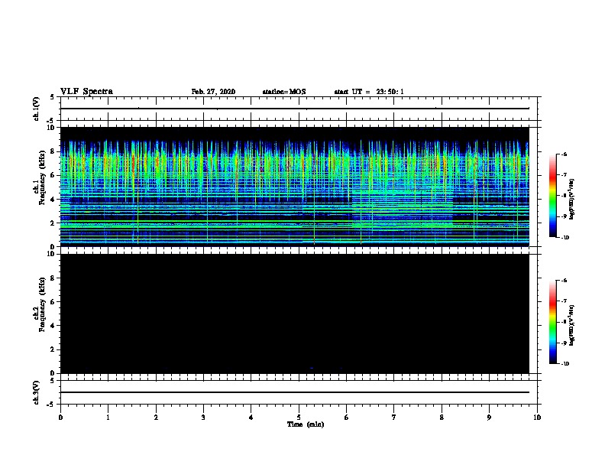605x468 pixels.
Task: Click the ch.1 colorbar "-6" tick
Action: tap(564, 154)
